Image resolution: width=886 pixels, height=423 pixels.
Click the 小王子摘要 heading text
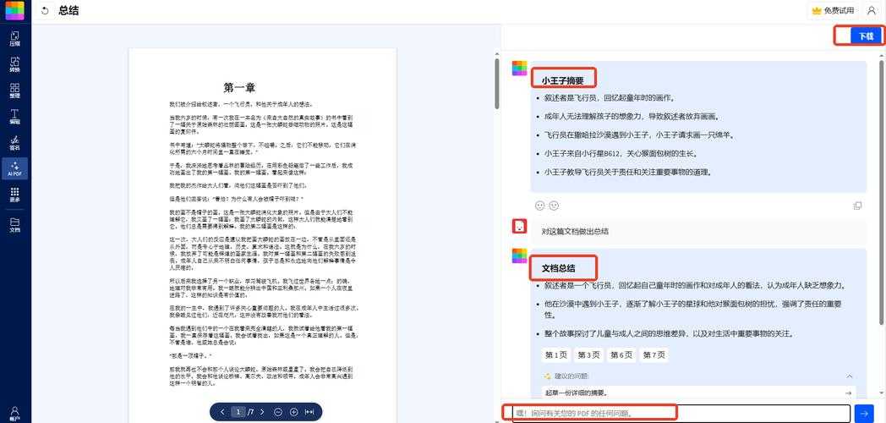click(x=563, y=80)
